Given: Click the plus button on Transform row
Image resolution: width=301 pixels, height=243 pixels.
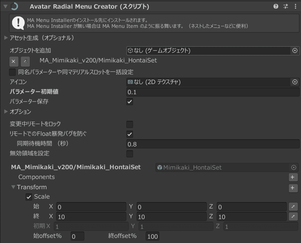Looking at the screenshot, I should pos(293,188).
